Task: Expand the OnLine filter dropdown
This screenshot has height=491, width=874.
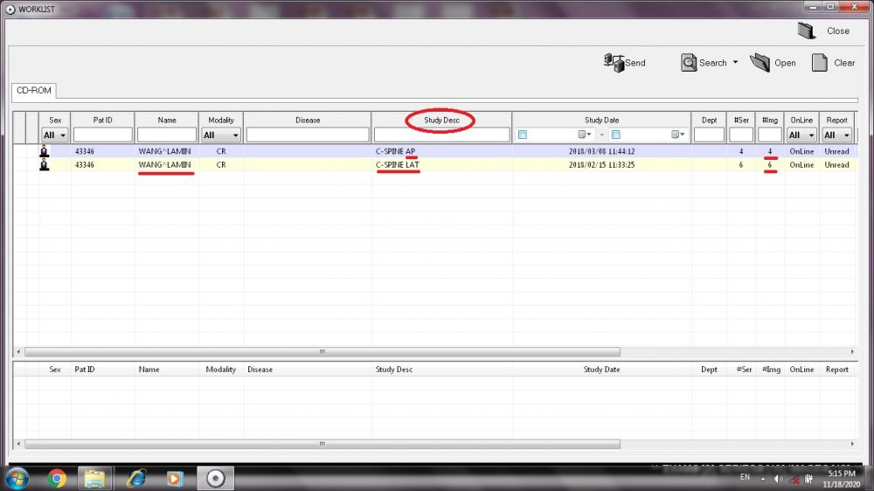Action: tap(811, 135)
